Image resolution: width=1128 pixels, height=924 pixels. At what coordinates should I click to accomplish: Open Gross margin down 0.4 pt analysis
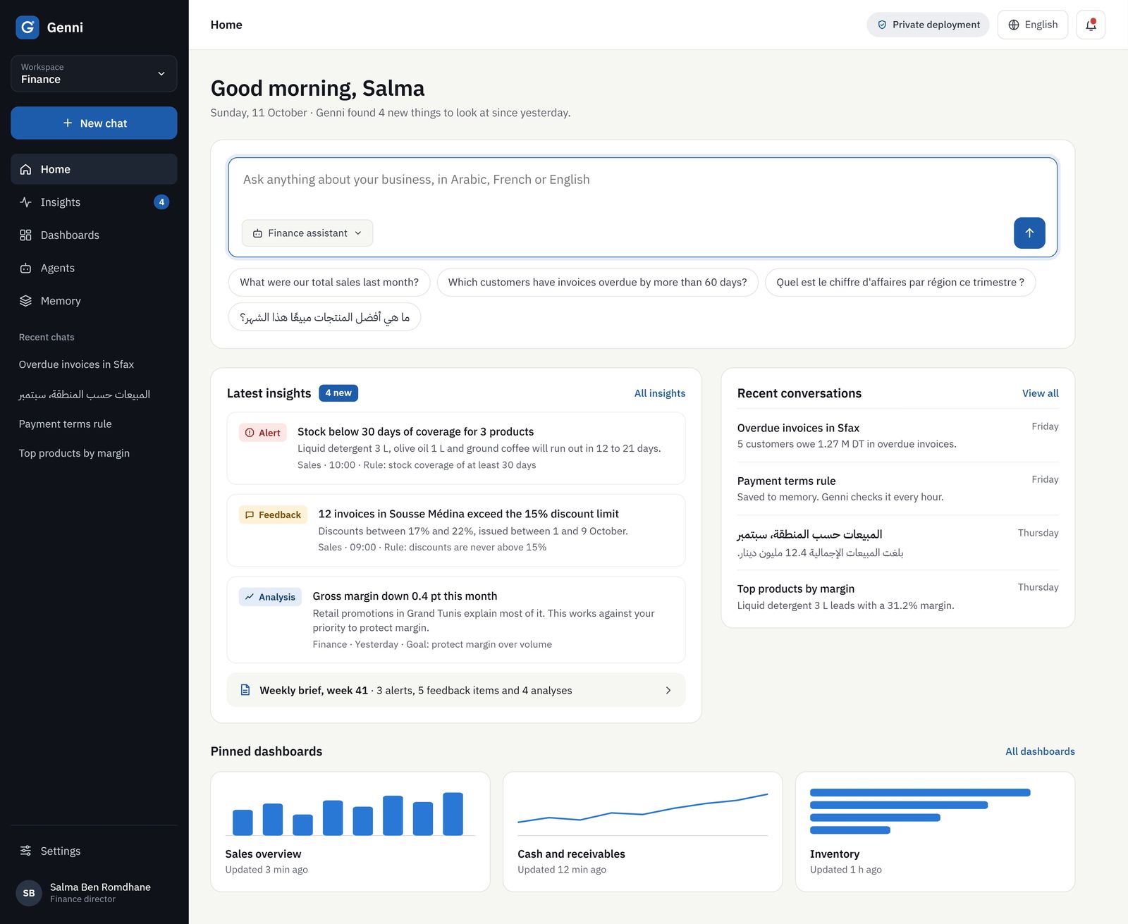click(x=456, y=620)
